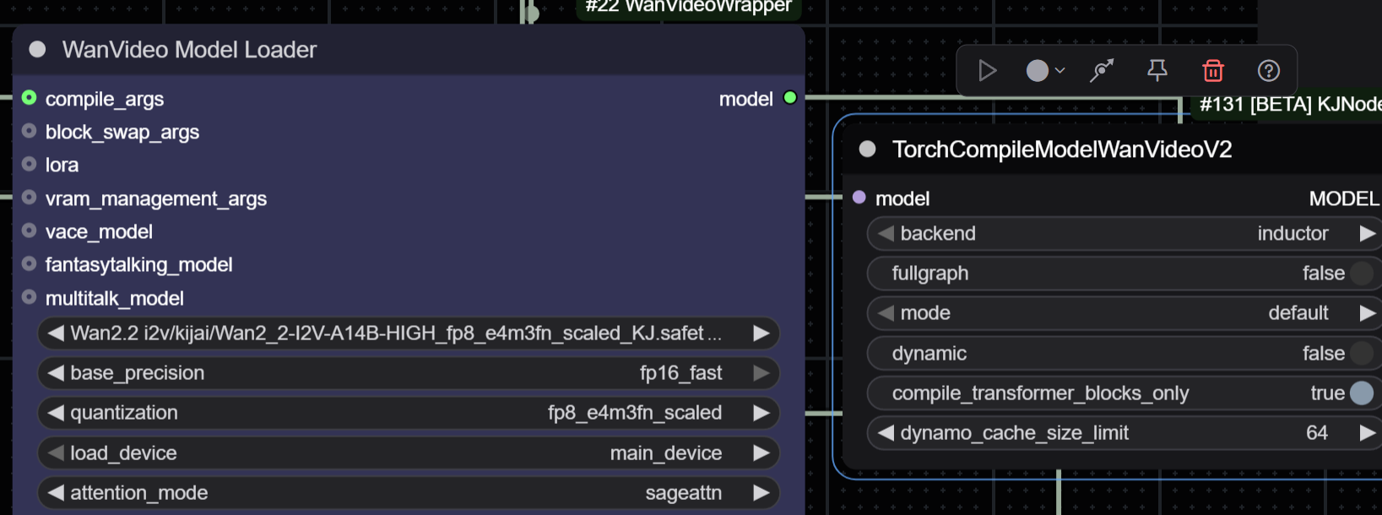Click multitalk_model input socket
The width and height of the screenshot is (1382, 515).
point(30,297)
